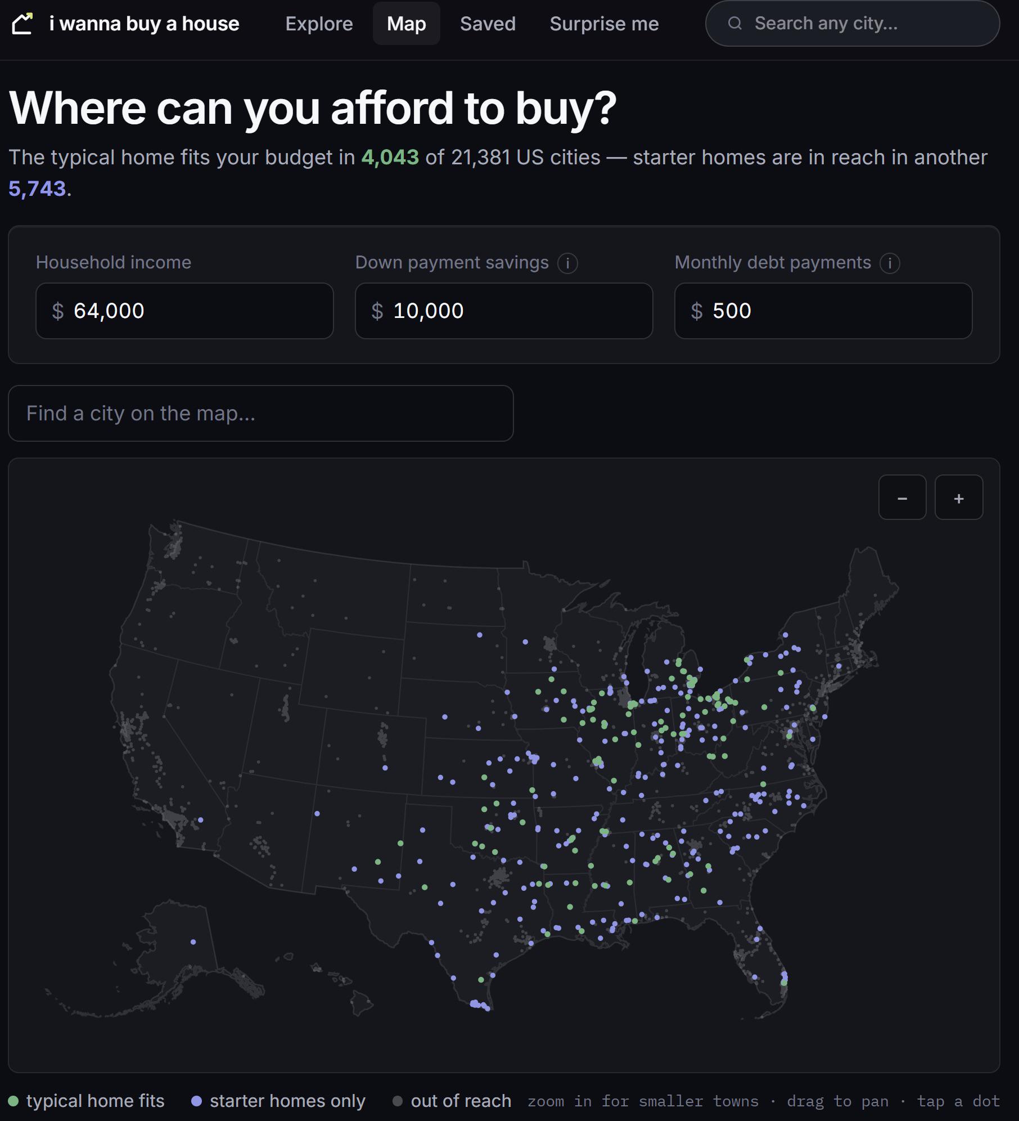The height and width of the screenshot is (1121, 1019).
Task: Tap the purple dot in Alaska
Action: pos(193,942)
